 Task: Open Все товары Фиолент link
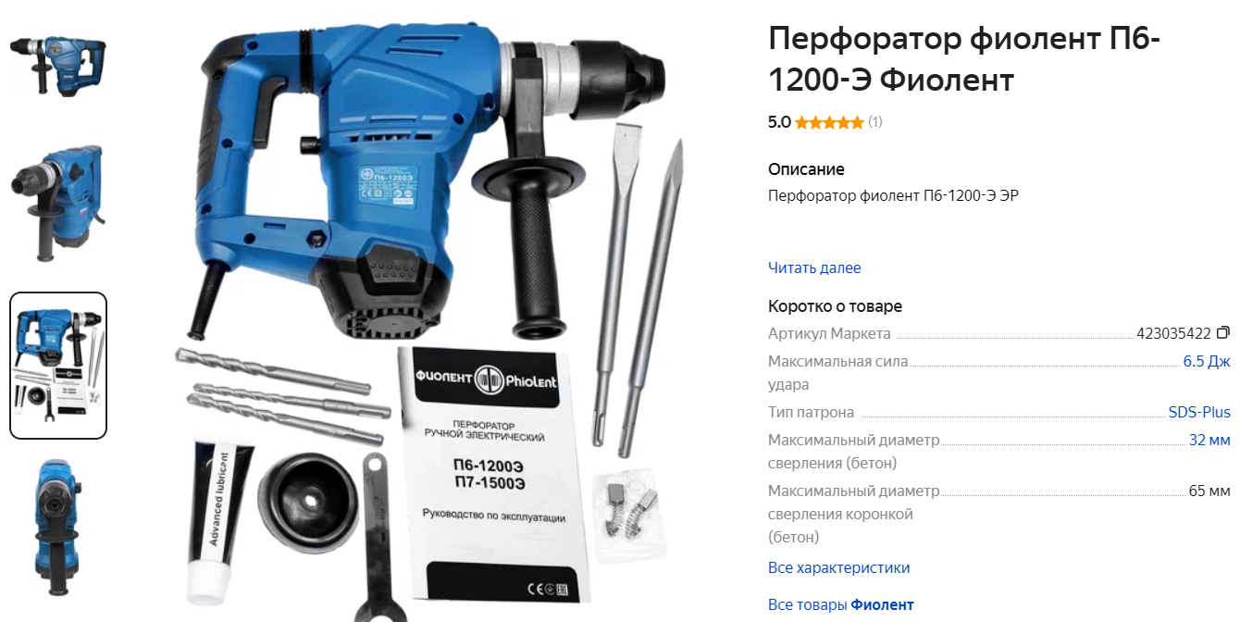point(841,604)
